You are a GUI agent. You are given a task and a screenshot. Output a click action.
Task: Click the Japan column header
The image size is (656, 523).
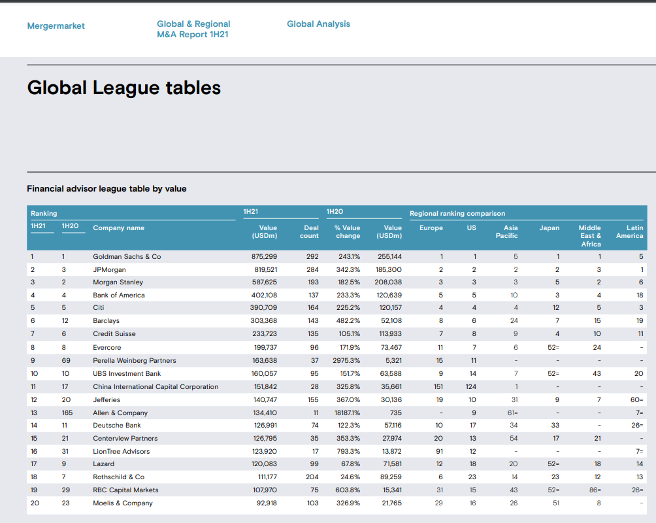pyautogui.click(x=549, y=228)
